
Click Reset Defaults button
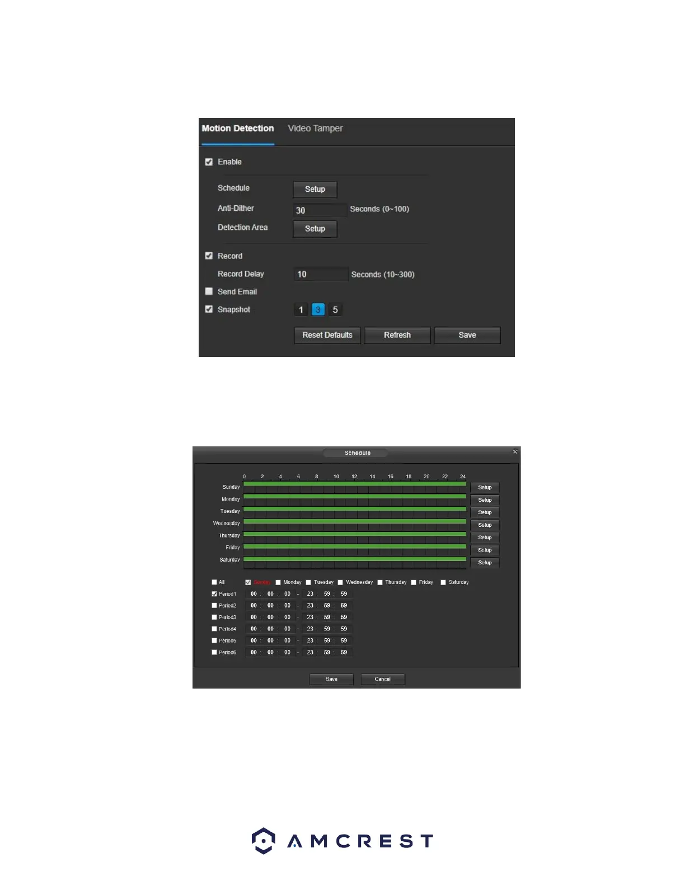point(327,335)
